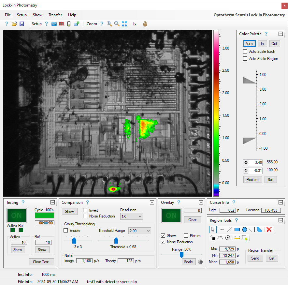Uncheck Noise Reduction in Overlay panel
The image size is (288, 285).
[x=163, y=242]
